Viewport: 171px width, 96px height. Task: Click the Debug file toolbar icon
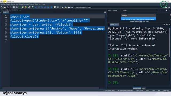pyautogui.click(x=36, y=7)
